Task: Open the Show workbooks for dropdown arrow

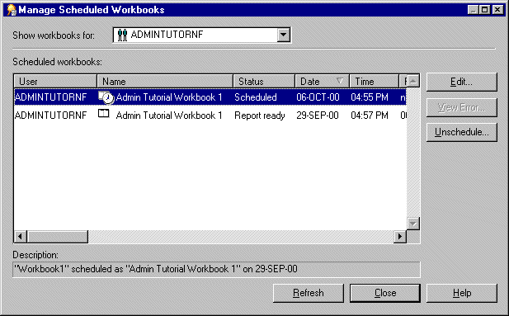Action: 284,35
